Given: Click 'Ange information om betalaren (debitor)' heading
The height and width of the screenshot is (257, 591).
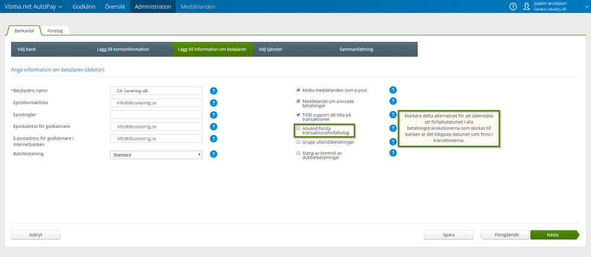Looking at the screenshot, I should click(57, 70).
